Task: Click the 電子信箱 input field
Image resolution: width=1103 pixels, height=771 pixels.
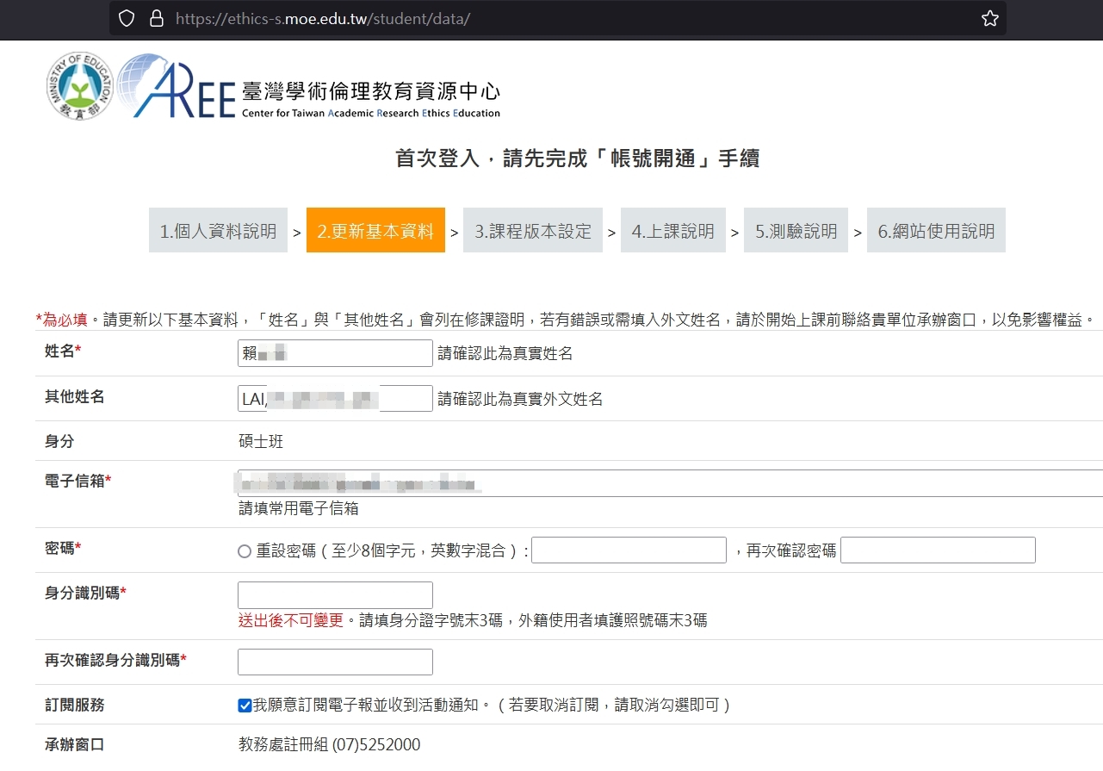Action: [x=670, y=483]
